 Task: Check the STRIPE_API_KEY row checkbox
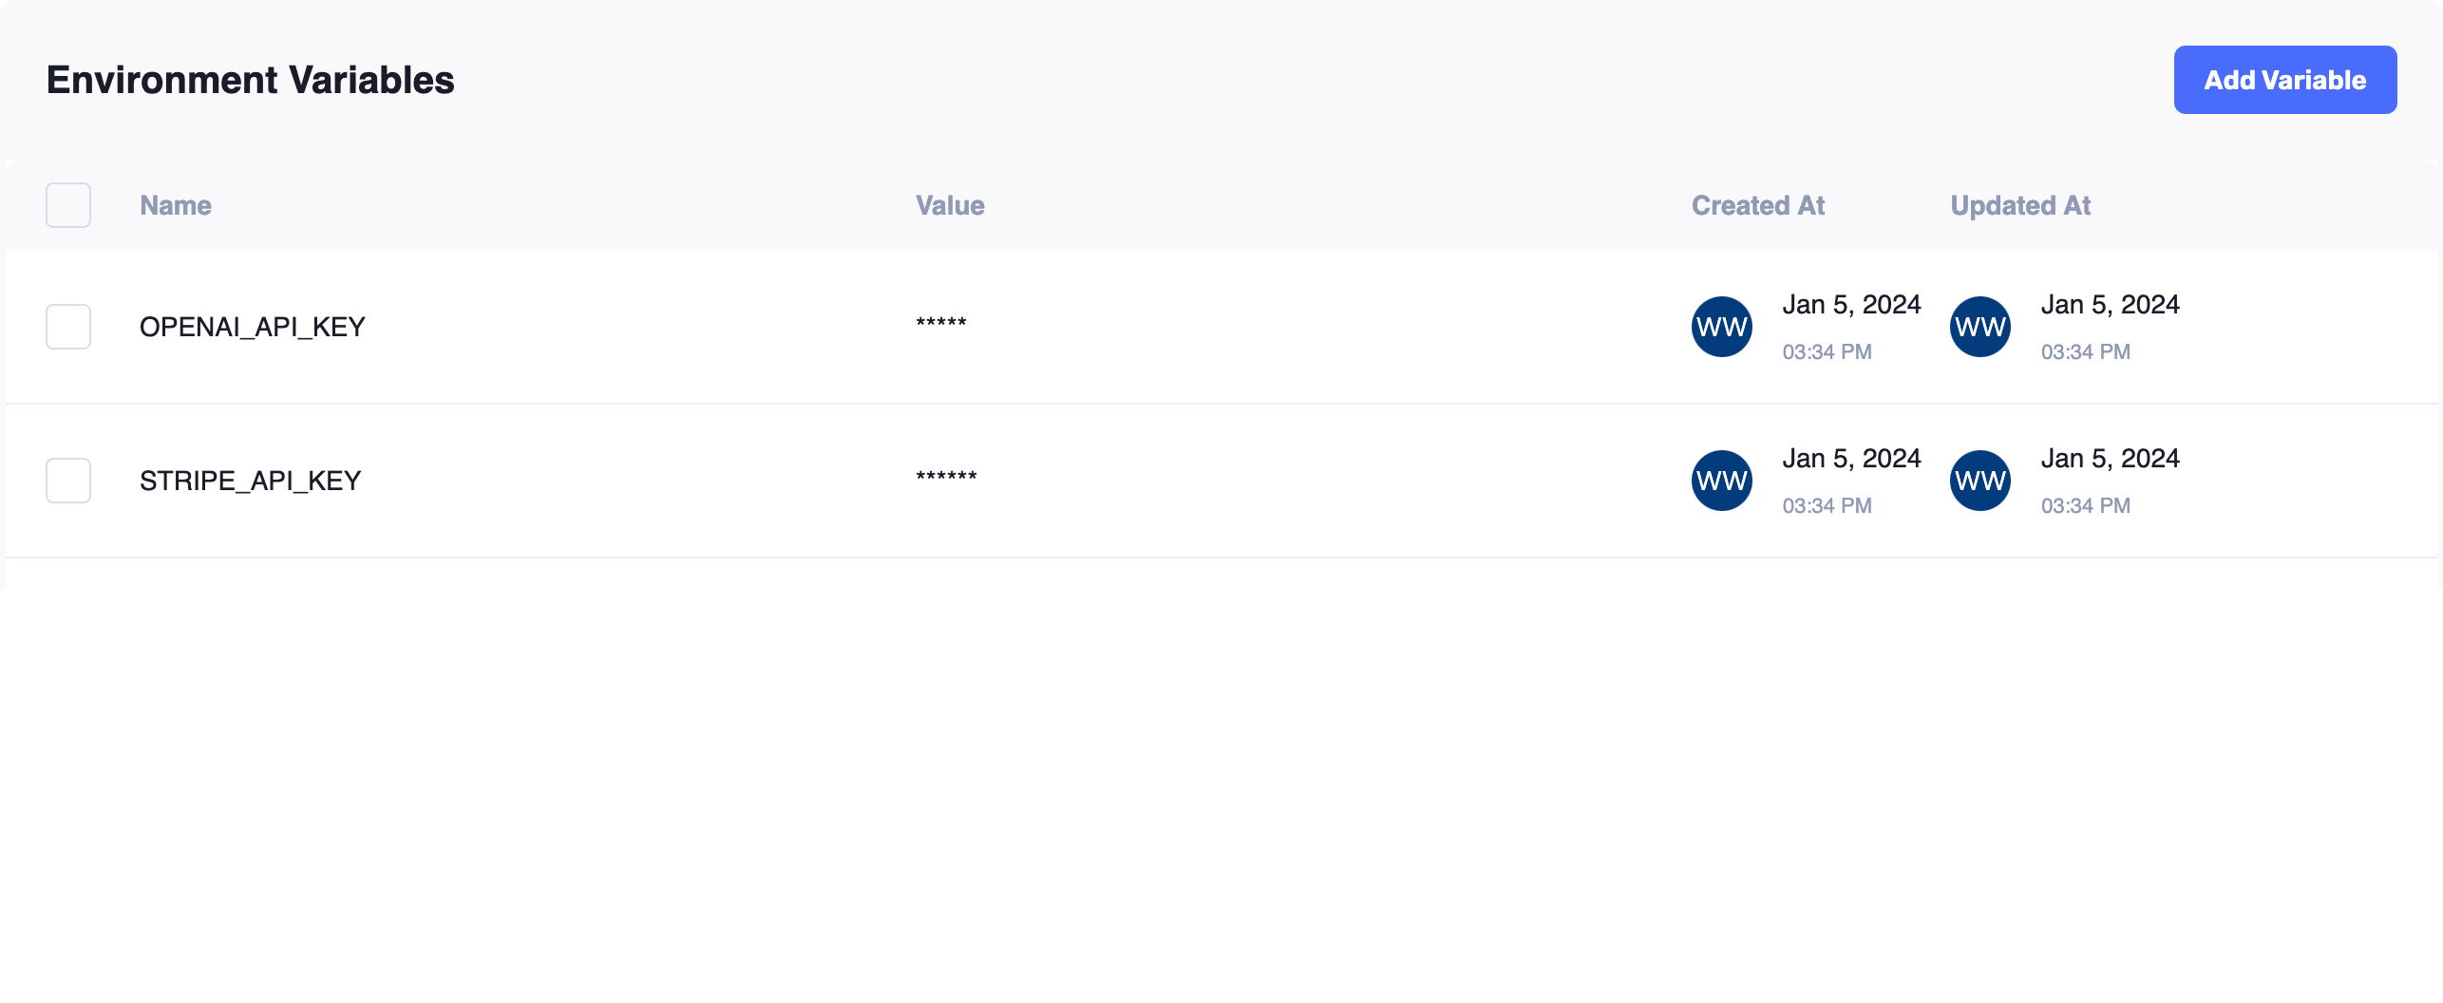click(x=68, y=481)
